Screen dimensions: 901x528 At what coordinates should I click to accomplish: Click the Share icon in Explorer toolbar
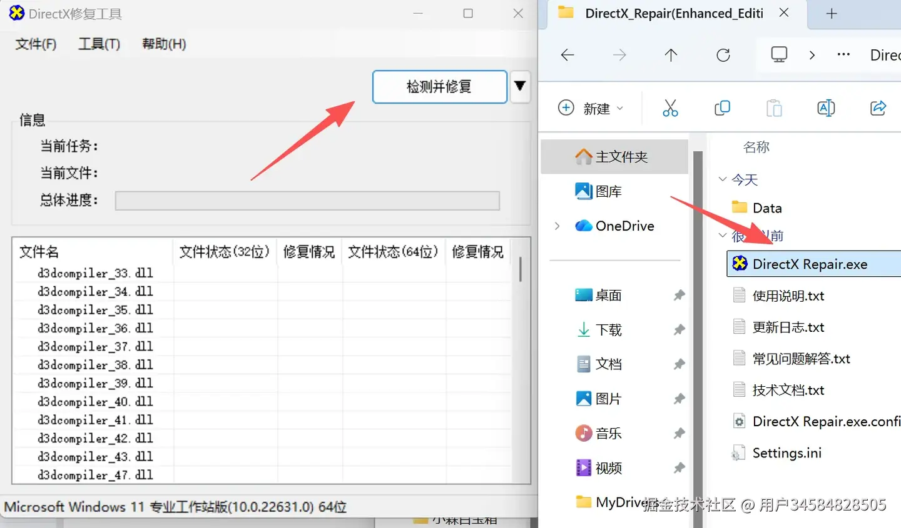click(878, 108)
